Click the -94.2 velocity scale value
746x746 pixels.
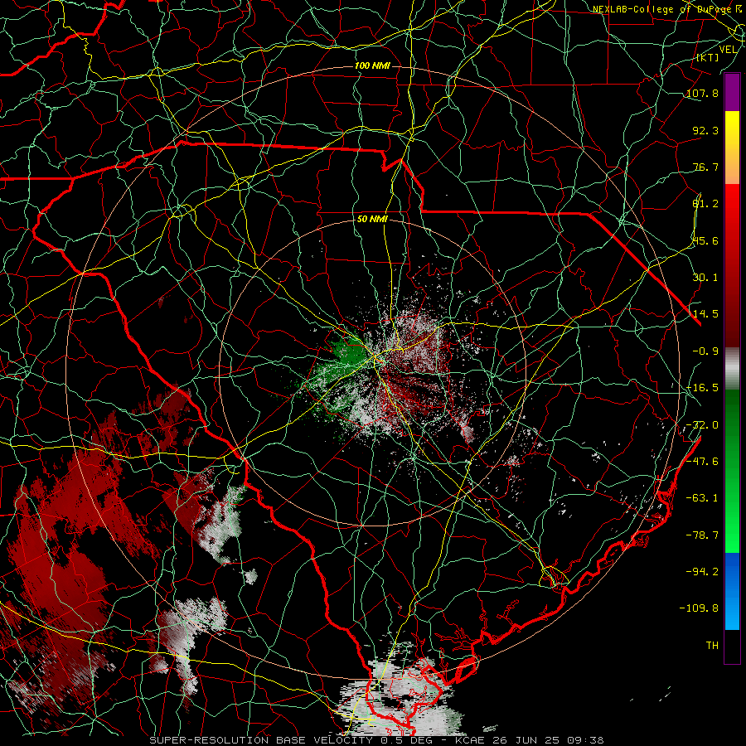tap(702, 572)
